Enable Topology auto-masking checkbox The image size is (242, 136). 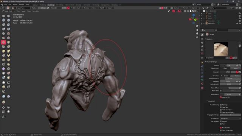pos(221,105)
